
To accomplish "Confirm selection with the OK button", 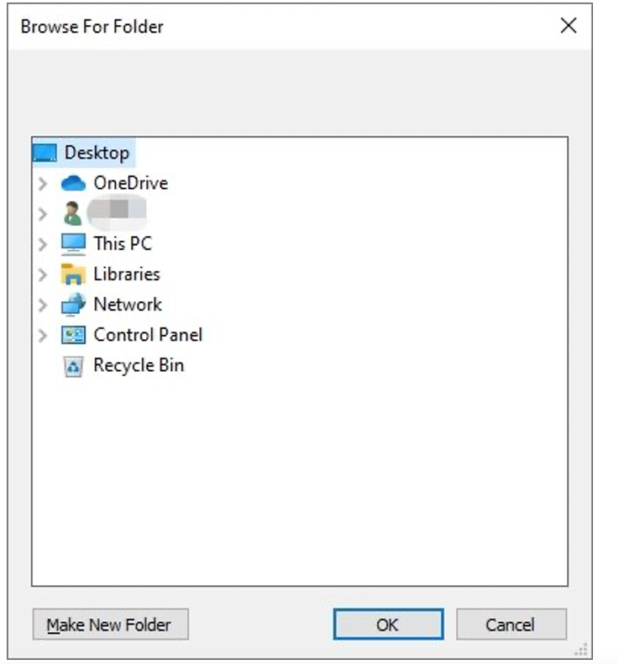I will click(x=388, y=625).
